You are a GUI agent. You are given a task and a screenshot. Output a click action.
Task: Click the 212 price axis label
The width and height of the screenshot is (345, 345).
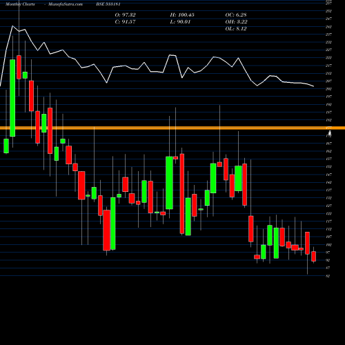coord(328,73)
